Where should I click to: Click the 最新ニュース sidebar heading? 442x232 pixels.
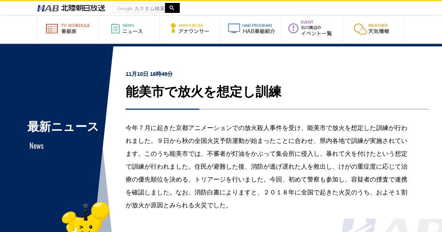coord(63,127)
